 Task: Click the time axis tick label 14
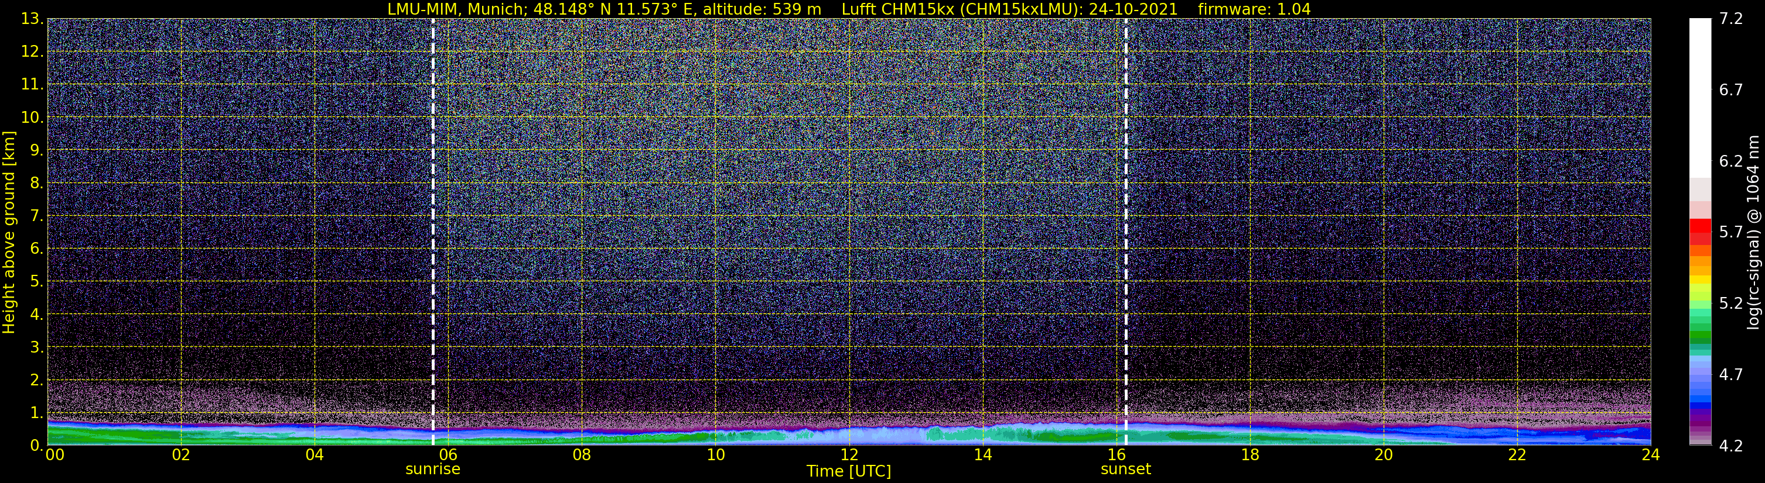982,456
